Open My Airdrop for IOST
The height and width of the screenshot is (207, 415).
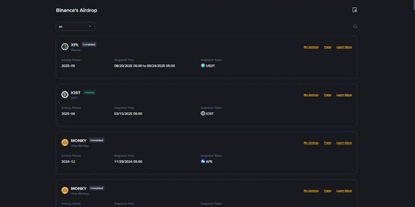(311, 95)
